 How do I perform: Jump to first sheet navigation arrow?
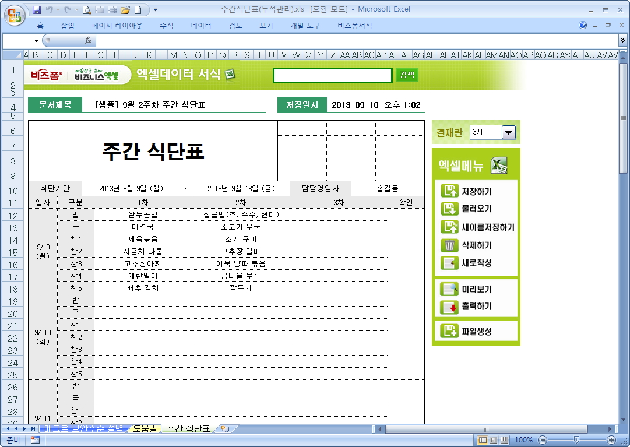click(x=8, y=429)
